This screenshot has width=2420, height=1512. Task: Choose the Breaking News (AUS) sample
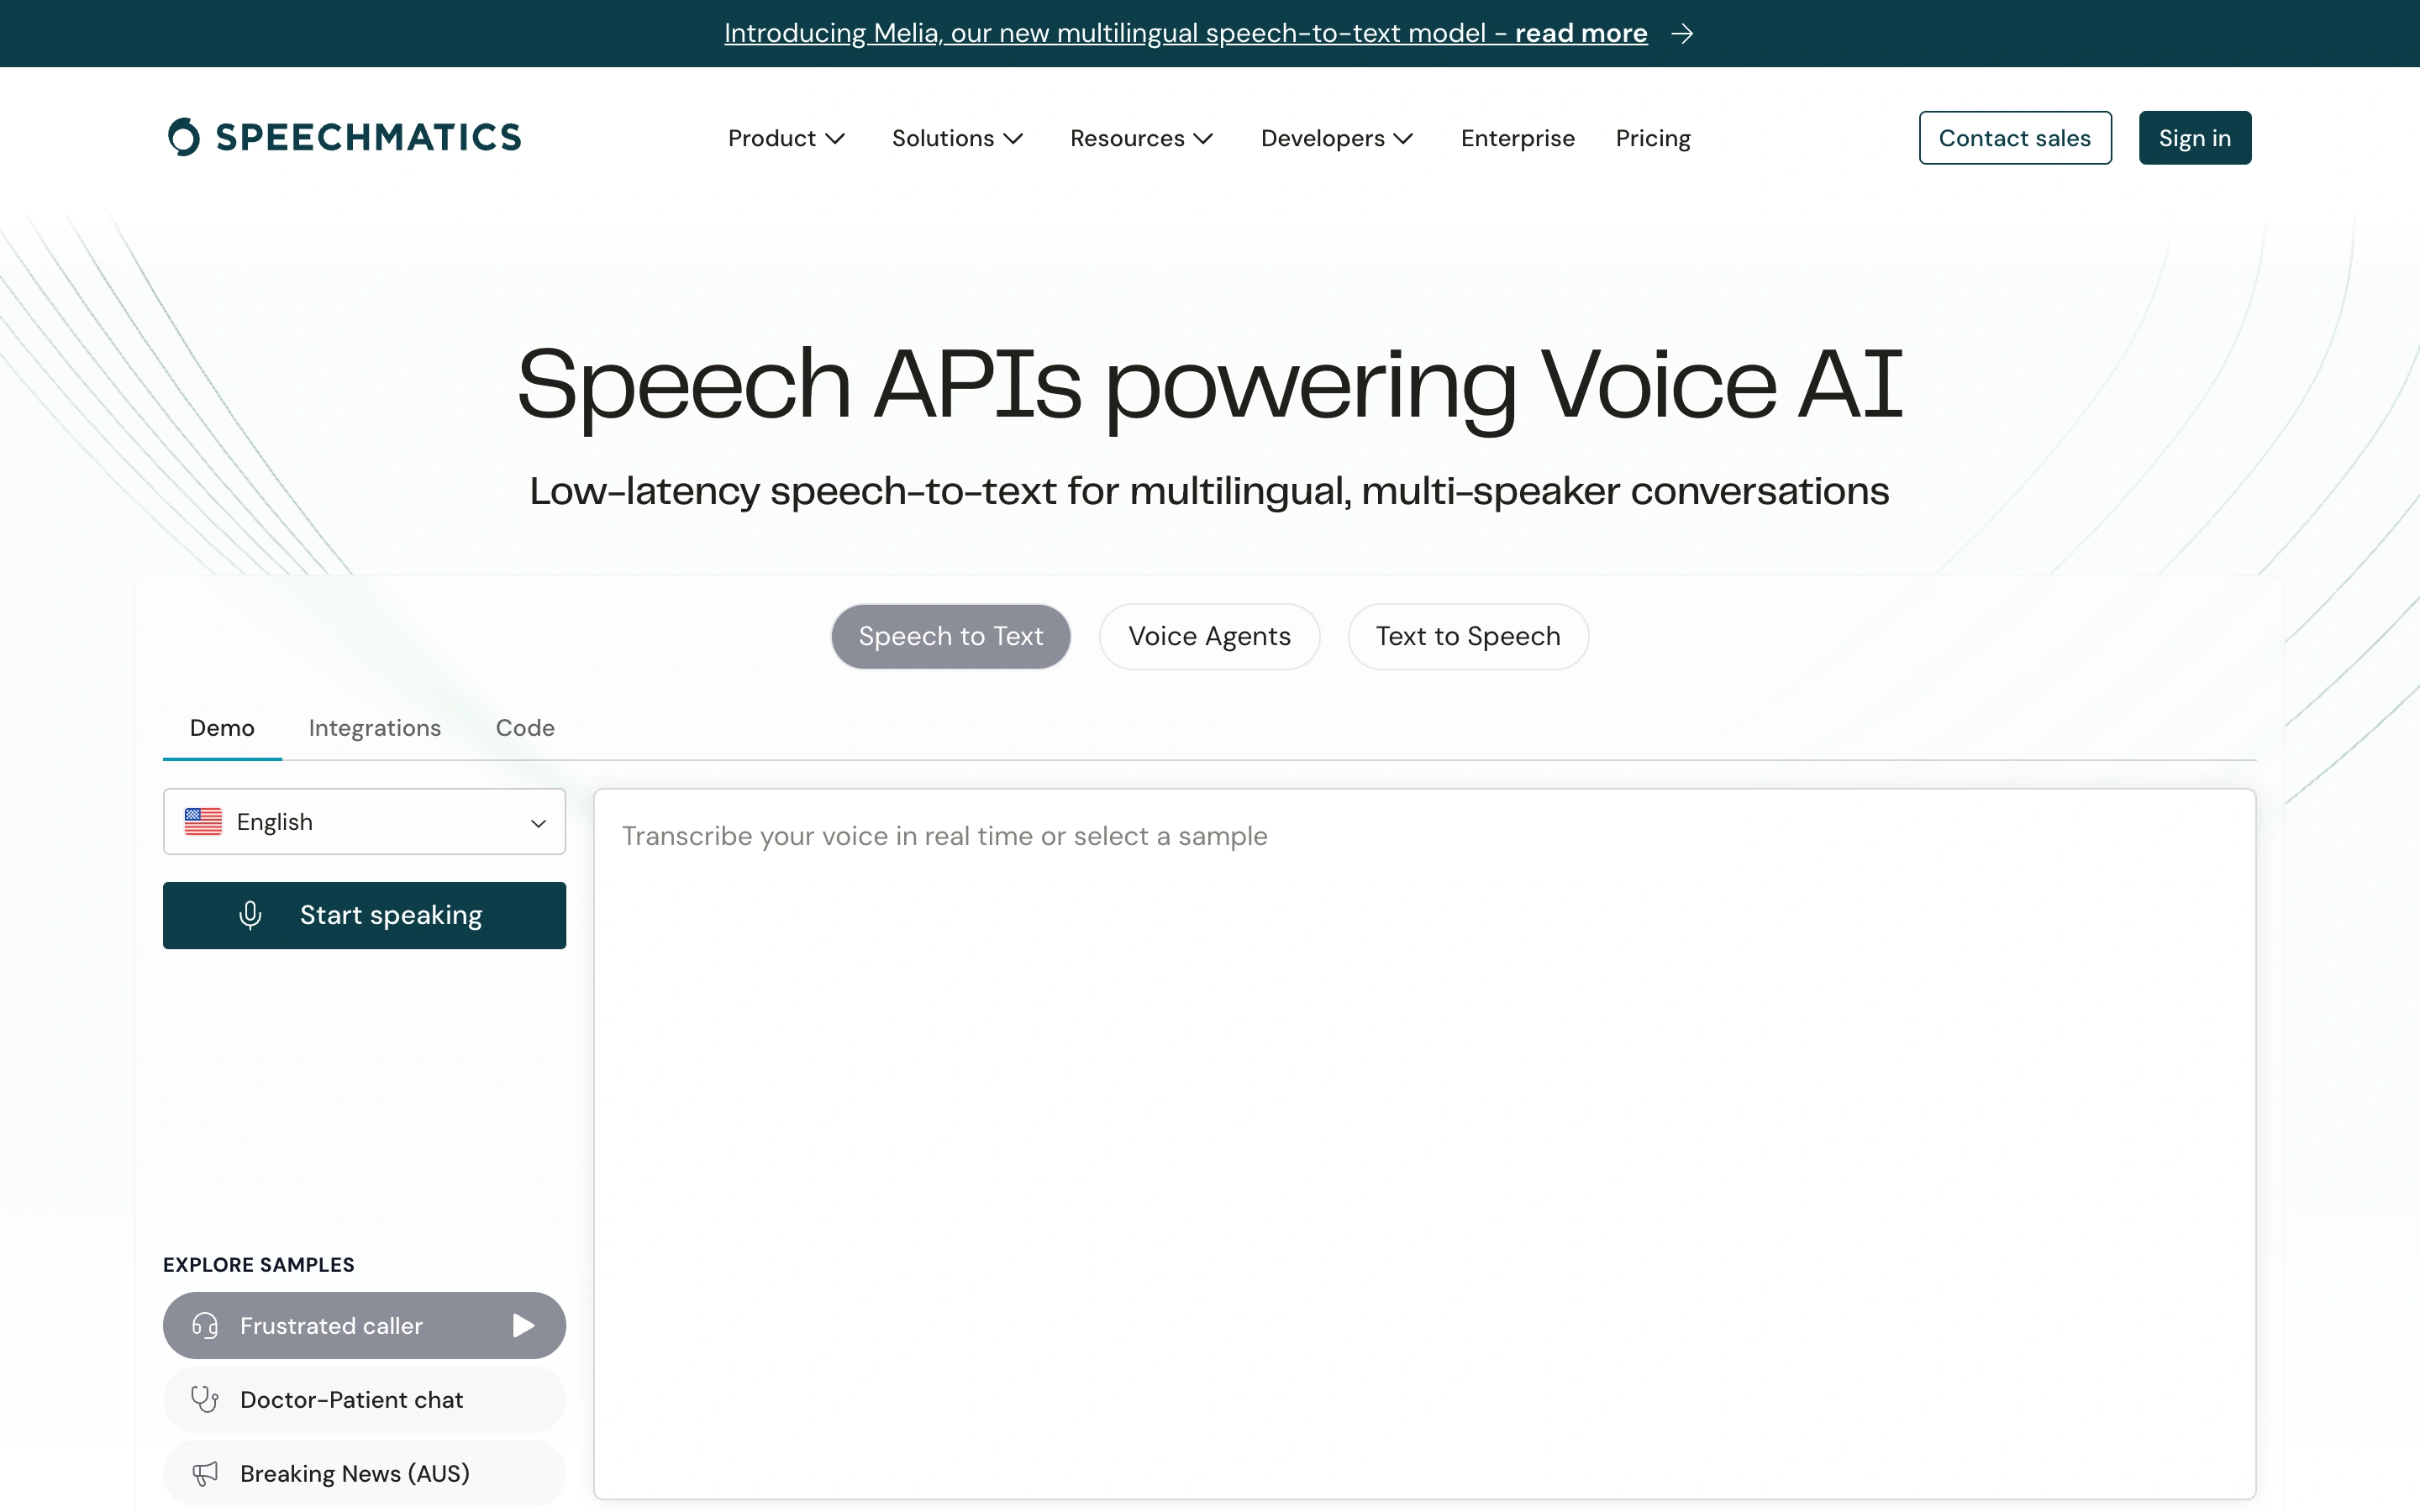[364, 1473]
